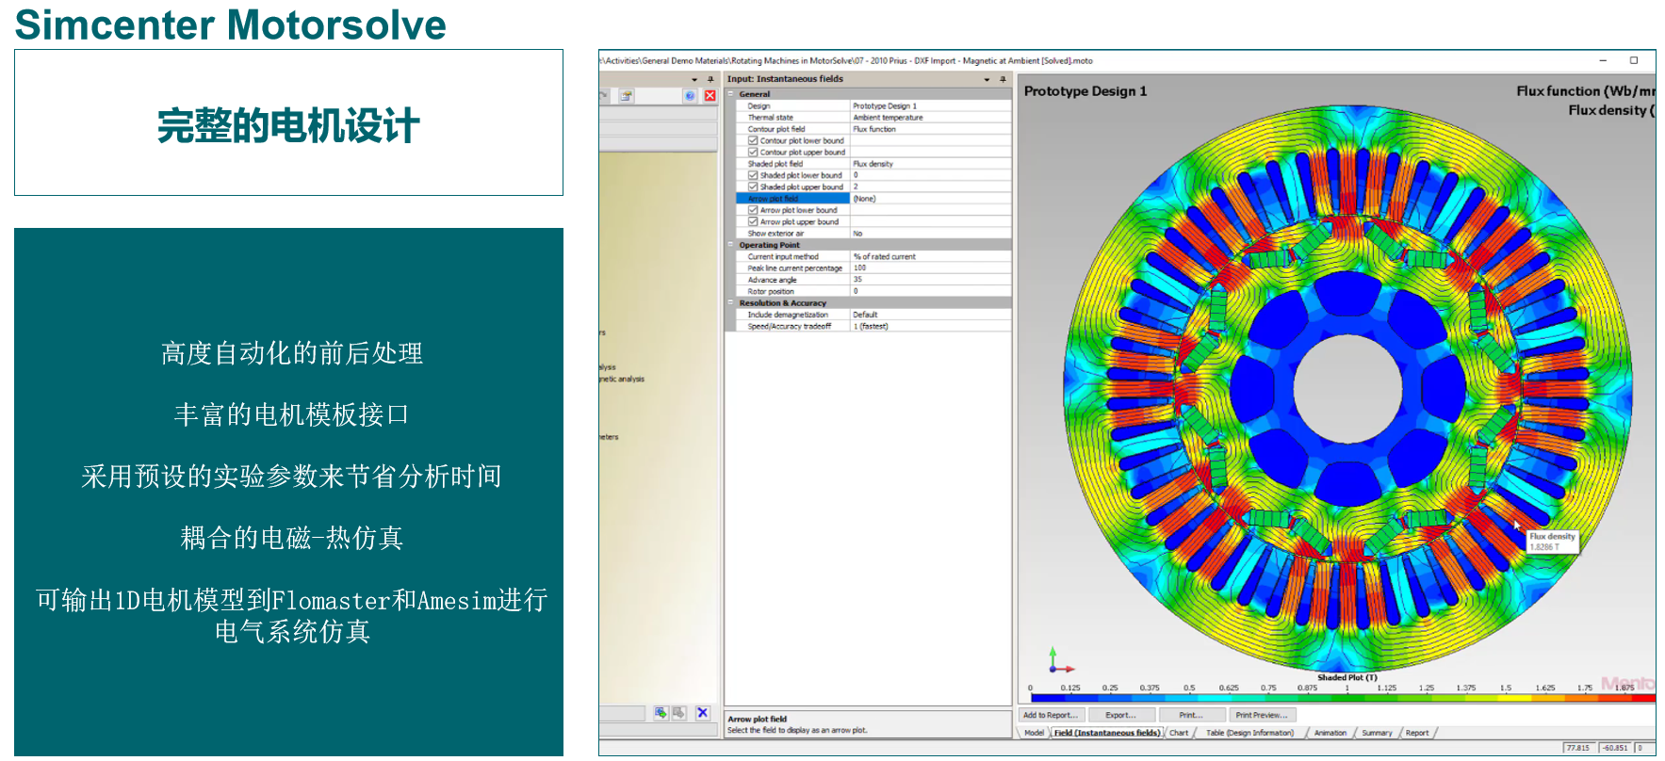1665x761 pixels.
Task: Click the red X icon in left toolbar
Action: tap(710, 96)
